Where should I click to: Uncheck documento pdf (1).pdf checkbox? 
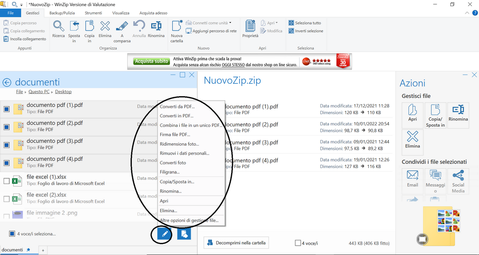pyautogui.click(x=7, y=109)
